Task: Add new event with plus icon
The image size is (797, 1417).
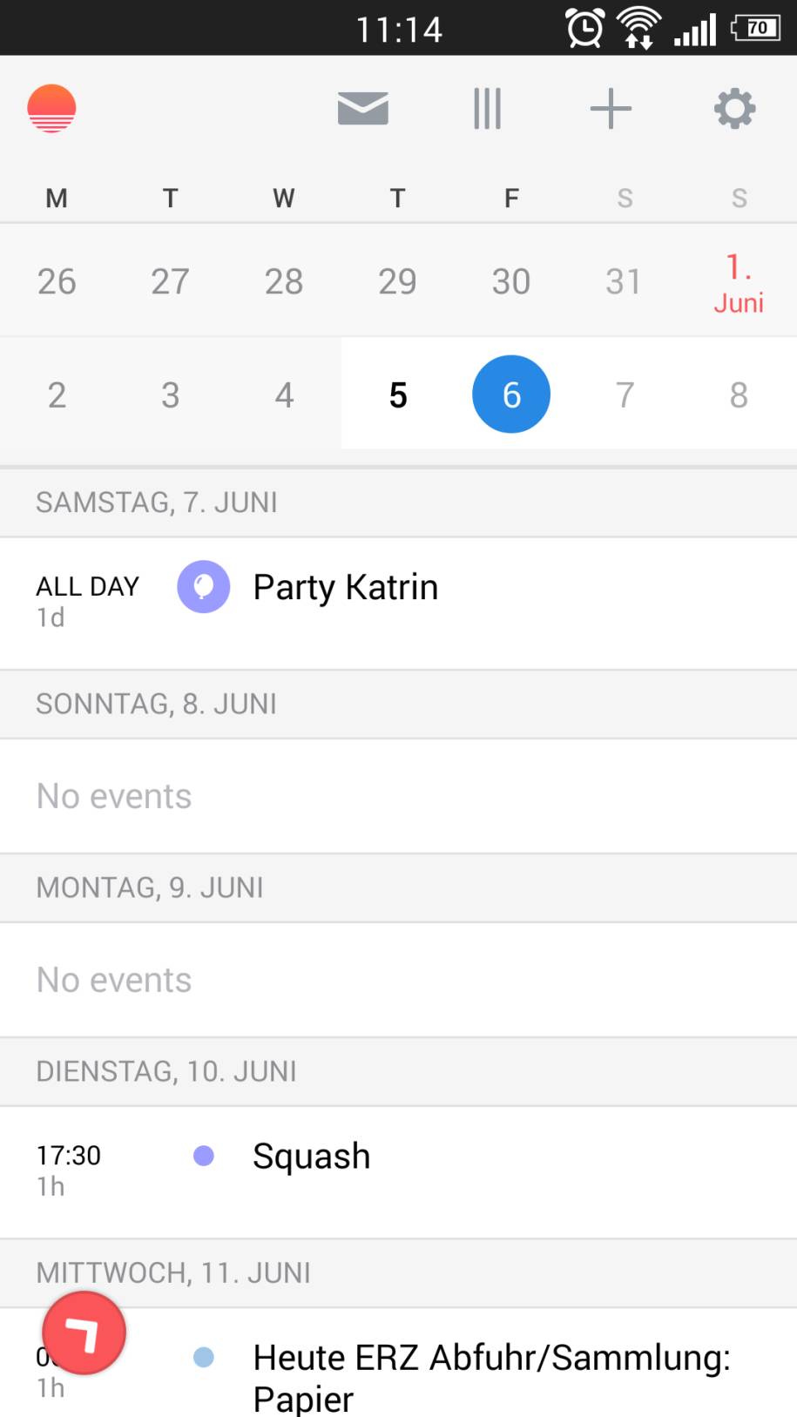Action: pyautogui.click(x=611, y=109)
